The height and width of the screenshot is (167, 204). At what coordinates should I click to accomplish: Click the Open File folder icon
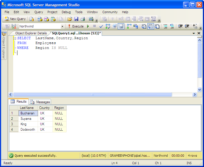click(x=70, y=19)
